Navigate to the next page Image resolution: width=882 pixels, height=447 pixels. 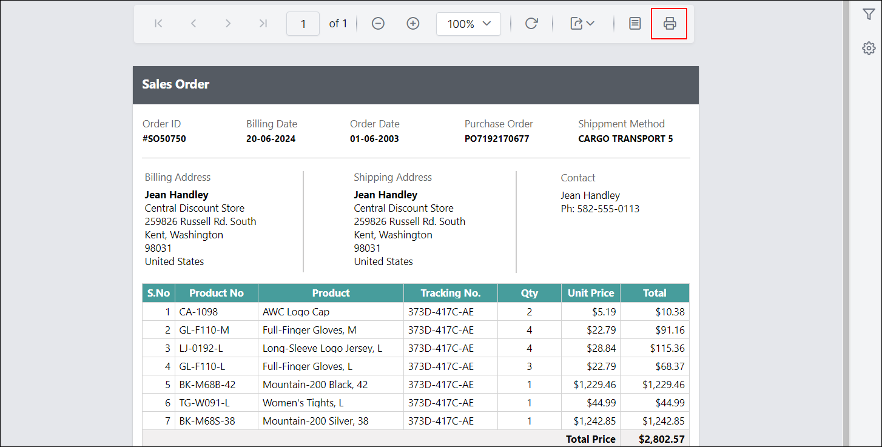point(228,23)
